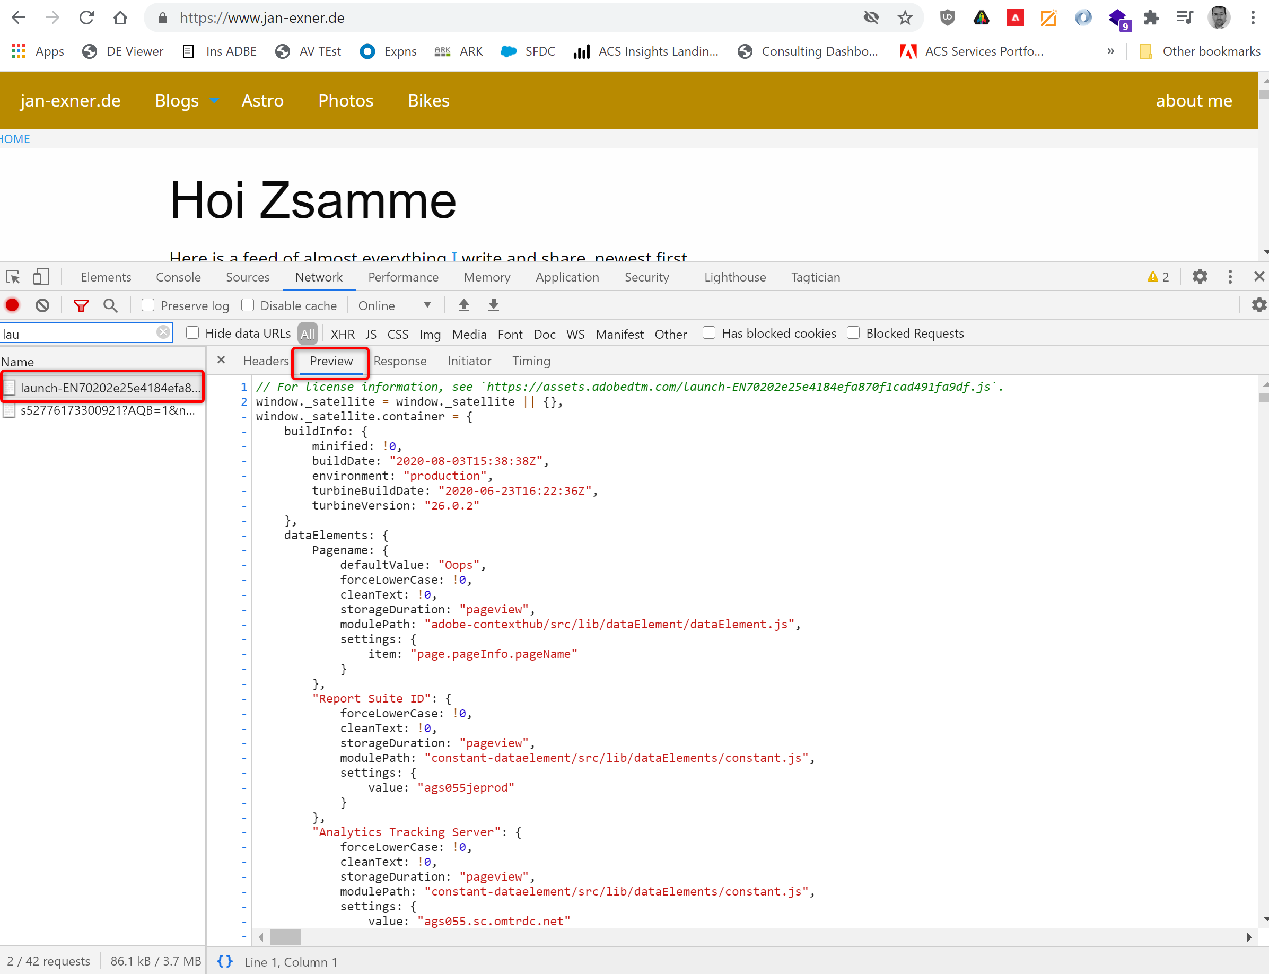Image resolution: width=1269 pixels, height=974 pixels.
Task: Expand the Blogs menu arrow on website
Action: (x=214, y=101)
